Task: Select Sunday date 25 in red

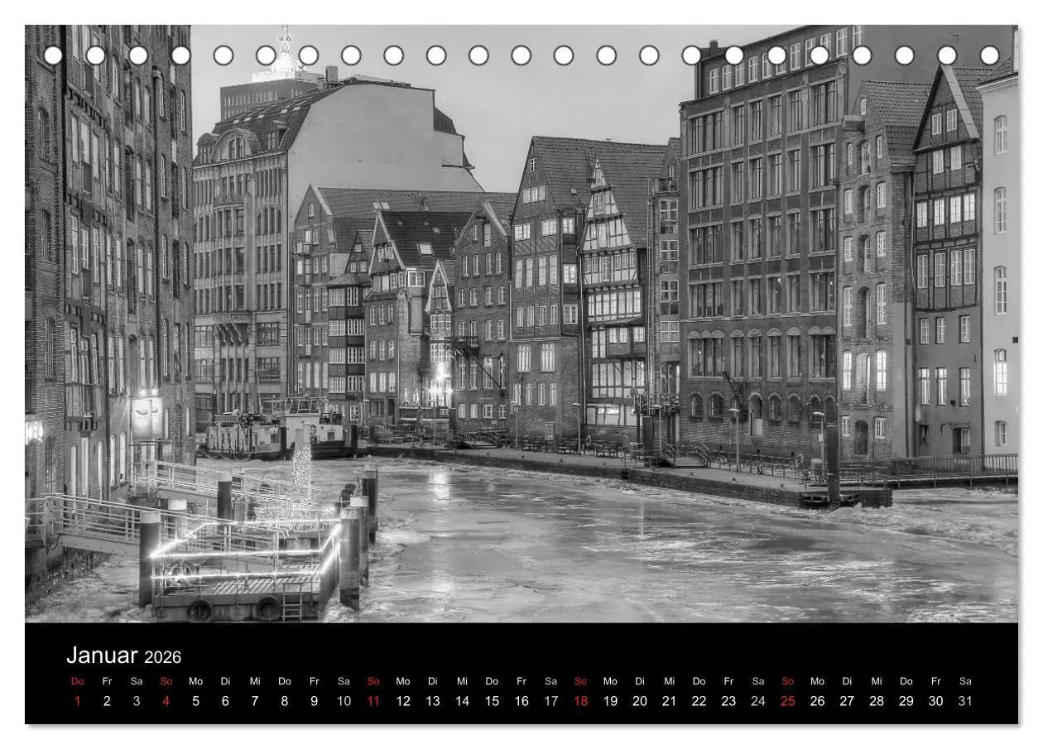Action: [788, 701]
